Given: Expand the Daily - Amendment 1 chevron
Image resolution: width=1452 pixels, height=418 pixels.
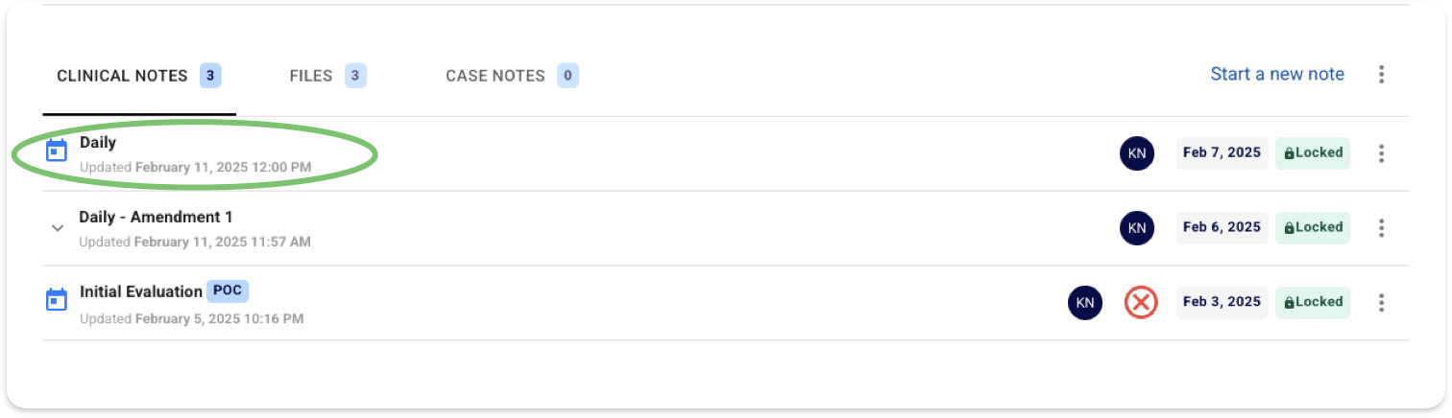Looking at the screenshot, I should pyautogui.click(x=58, y=228).
